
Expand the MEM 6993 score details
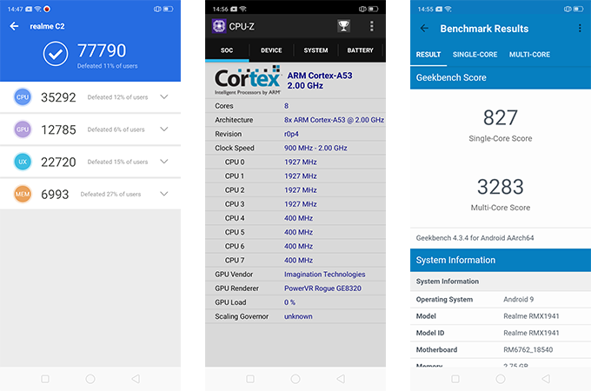(164, 194)
